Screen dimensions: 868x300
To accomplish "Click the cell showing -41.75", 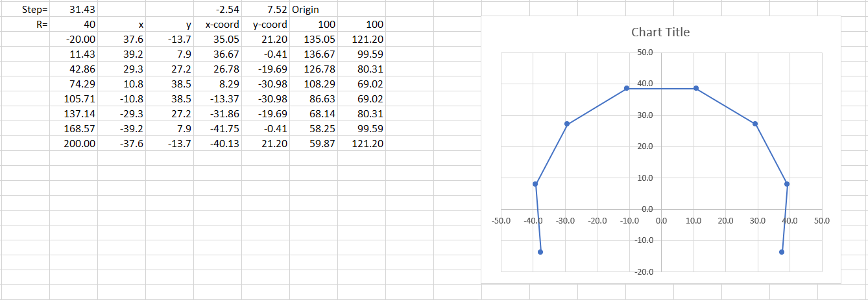I will [x=223, y=129].
